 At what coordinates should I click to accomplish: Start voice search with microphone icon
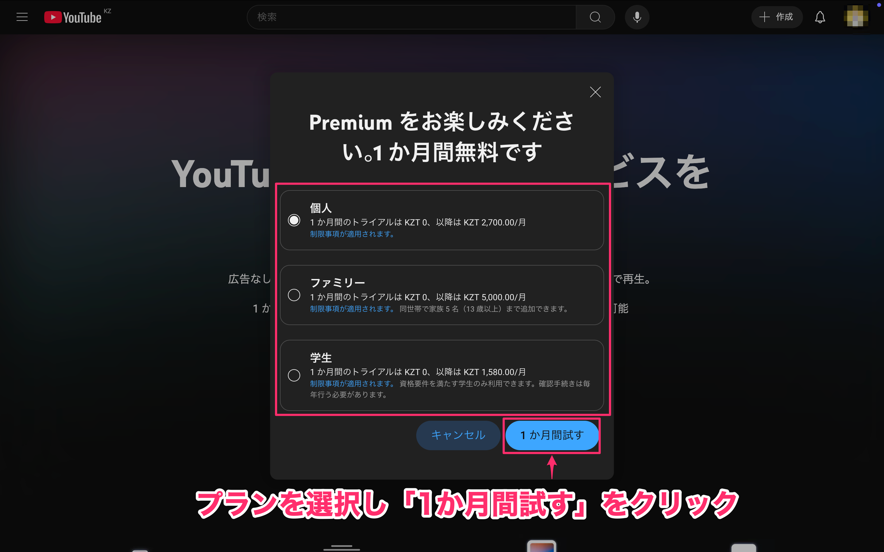637,17
